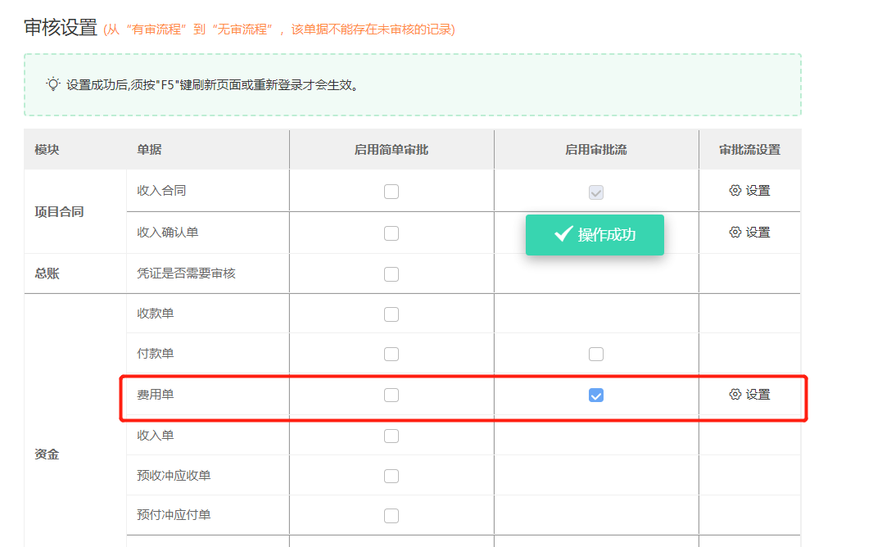Image resolution: width=882 pixels, height=547 pixels.
Task: Click the 操作成功 success message
Action: click(x=595, y=235)
